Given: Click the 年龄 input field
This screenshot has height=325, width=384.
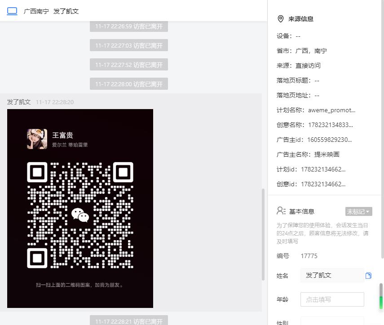Looking at the screenshot, I should click(x=332, y=299).
